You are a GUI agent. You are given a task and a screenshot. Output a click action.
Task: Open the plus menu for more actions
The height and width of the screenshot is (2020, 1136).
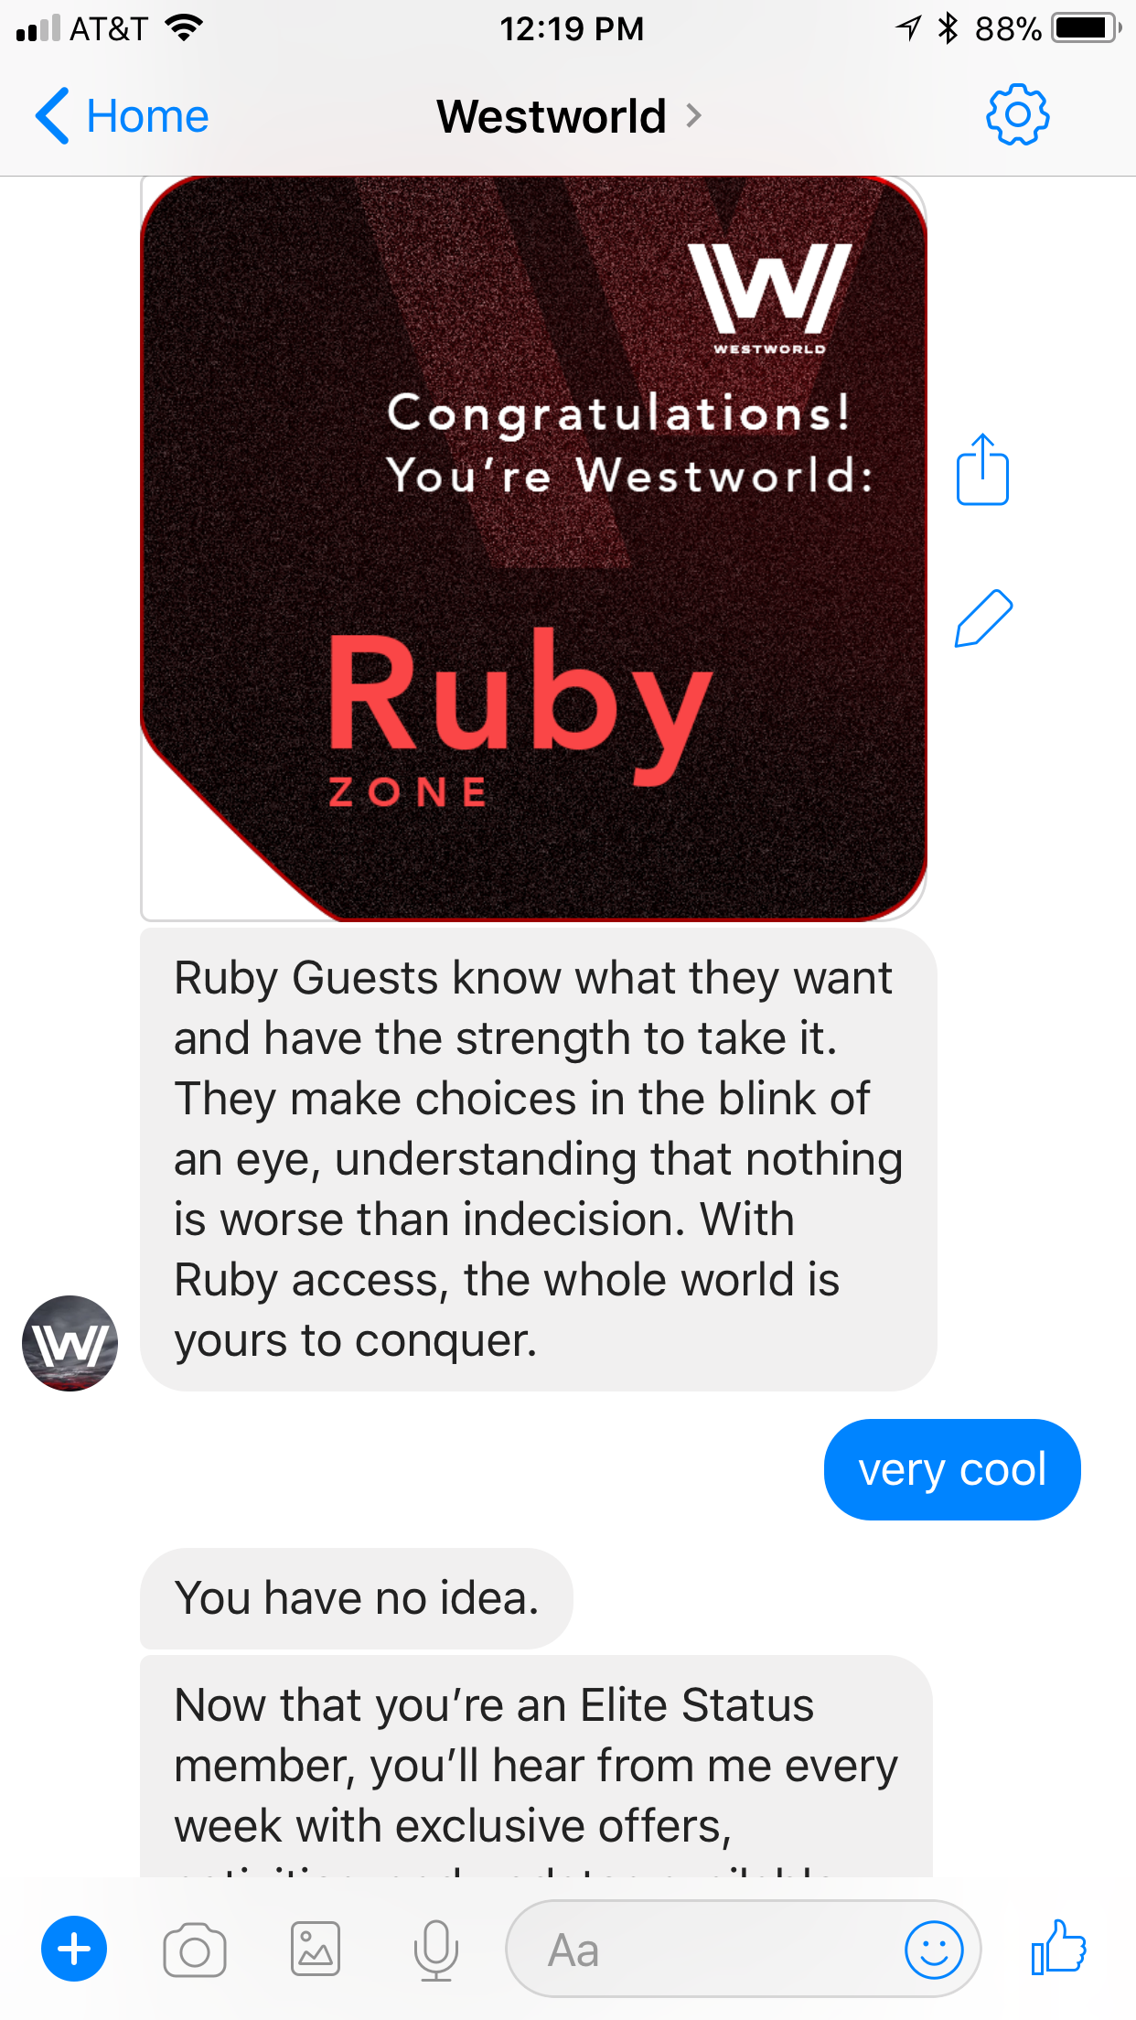[74, 1949]
